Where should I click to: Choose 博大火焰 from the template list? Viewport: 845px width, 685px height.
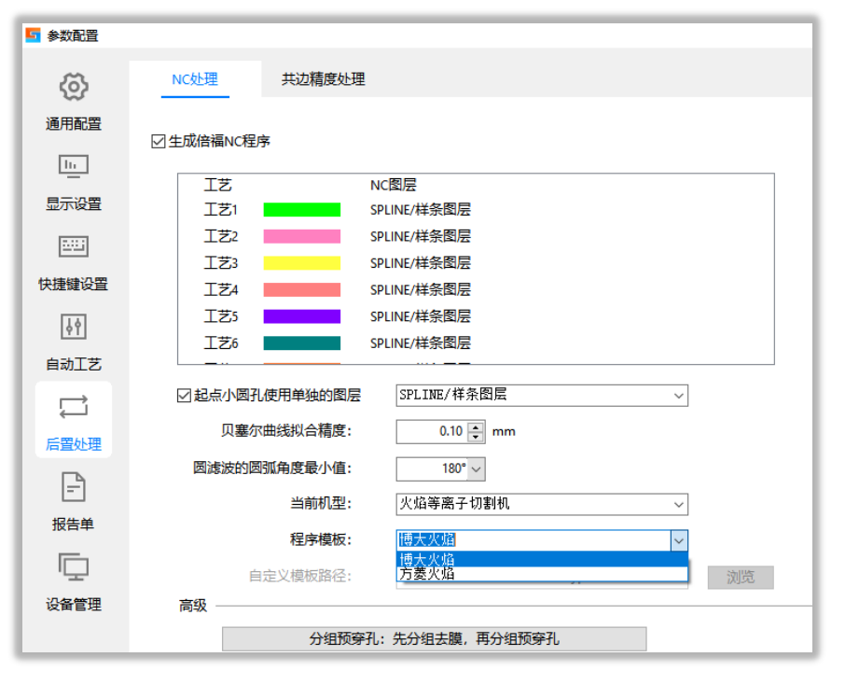pos(542,559)
